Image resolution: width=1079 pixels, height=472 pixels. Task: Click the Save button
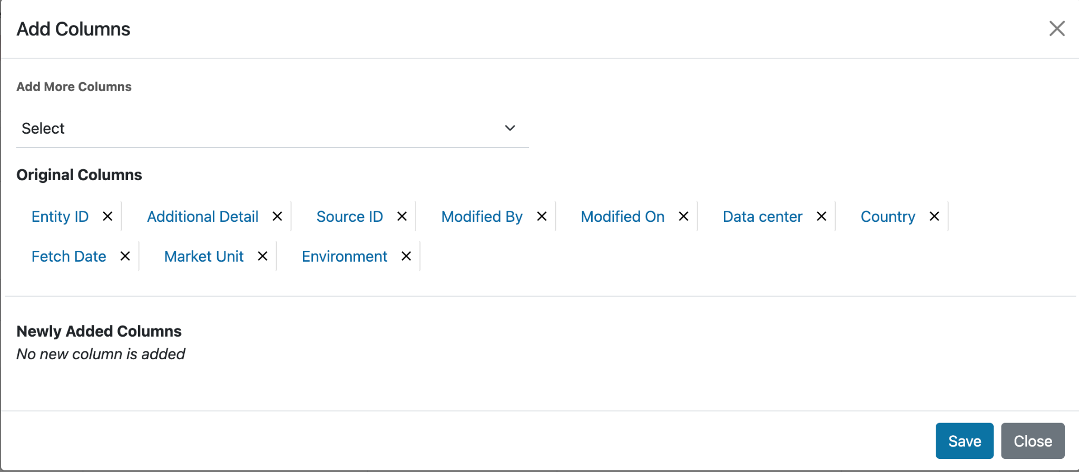[964, 441]
